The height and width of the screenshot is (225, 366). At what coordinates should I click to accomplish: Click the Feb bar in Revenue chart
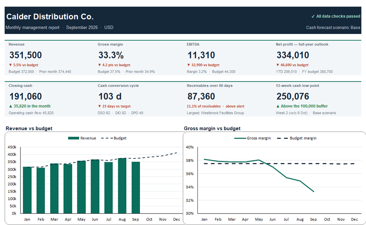click(x=41, y=191)
